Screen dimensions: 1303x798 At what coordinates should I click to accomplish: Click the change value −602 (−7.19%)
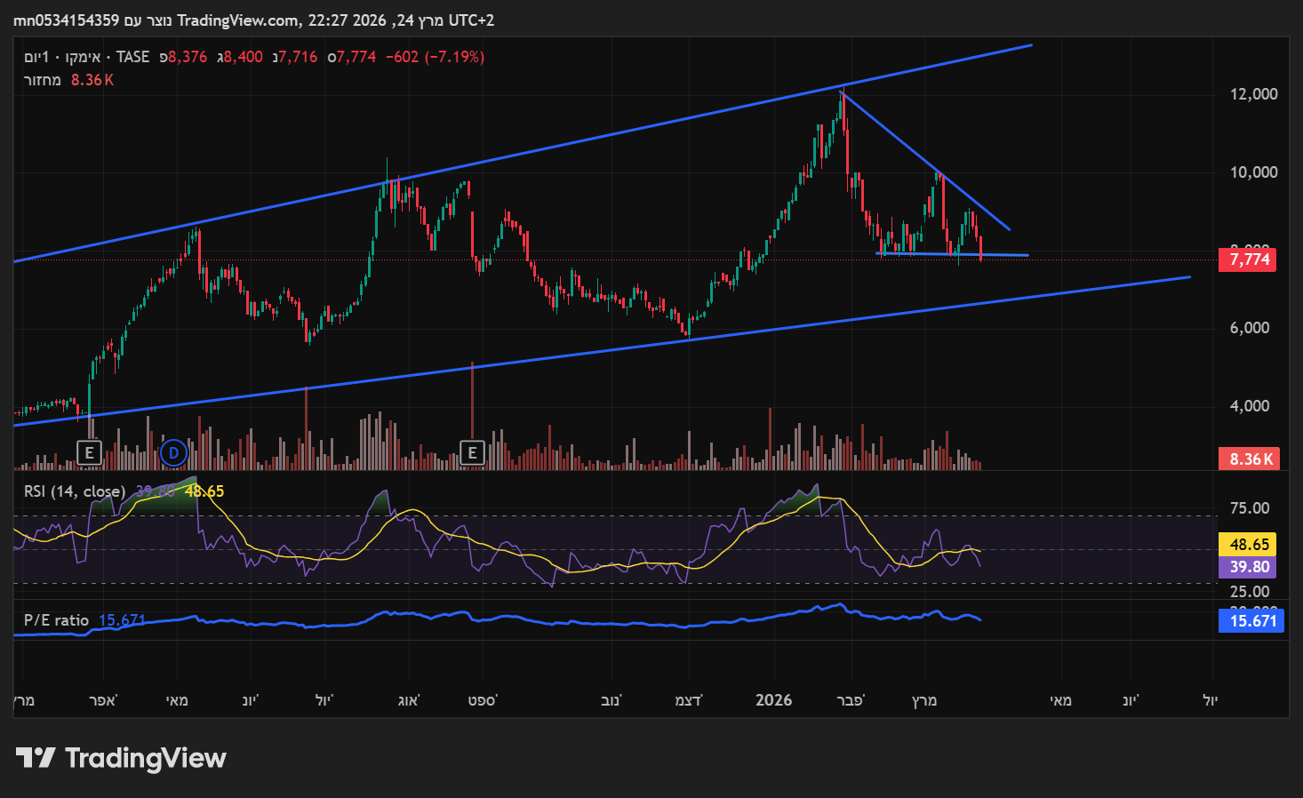pyautogui.click(x=435, y=57)
